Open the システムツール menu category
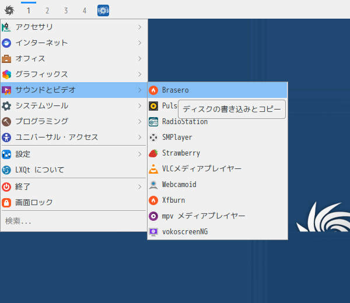Image resolution: width=350 pixels, height=303 pixels. pyautogui.click(x=74, y=105)
